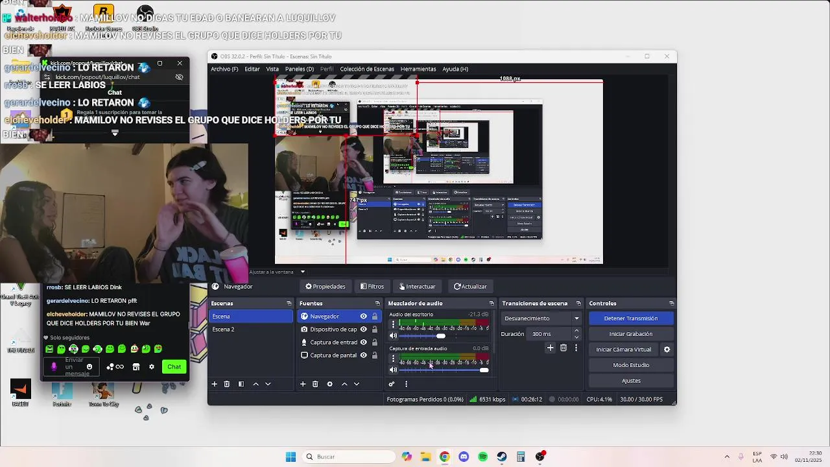
Task: Toggle lock on Captura de pantal source
Action: 374,355
